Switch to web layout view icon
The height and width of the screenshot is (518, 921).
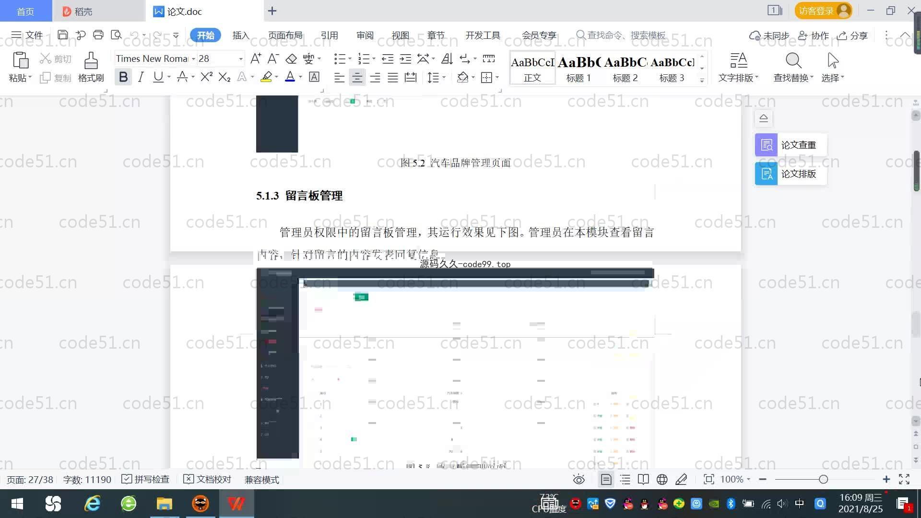(662, 479)
